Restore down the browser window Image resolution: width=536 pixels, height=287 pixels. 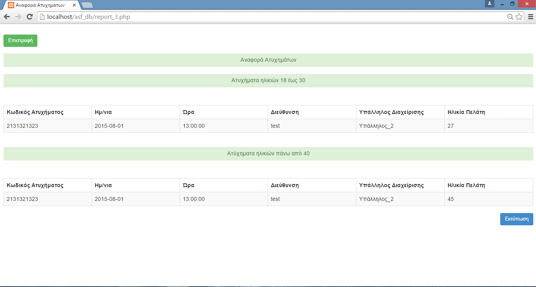[512, 4]
